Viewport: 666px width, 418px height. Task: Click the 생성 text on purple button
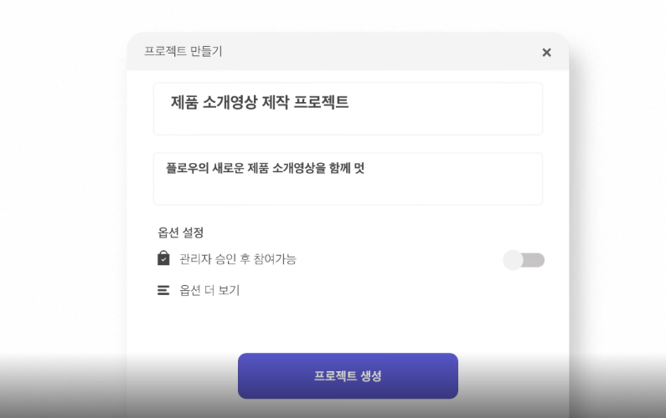tap(370, 376)
